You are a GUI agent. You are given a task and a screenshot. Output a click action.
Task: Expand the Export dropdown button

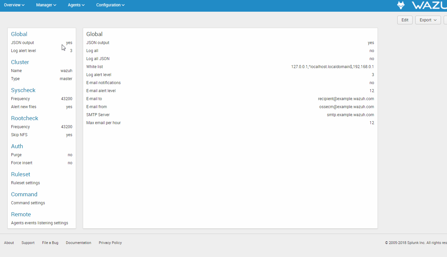click(x=428, y=20)
